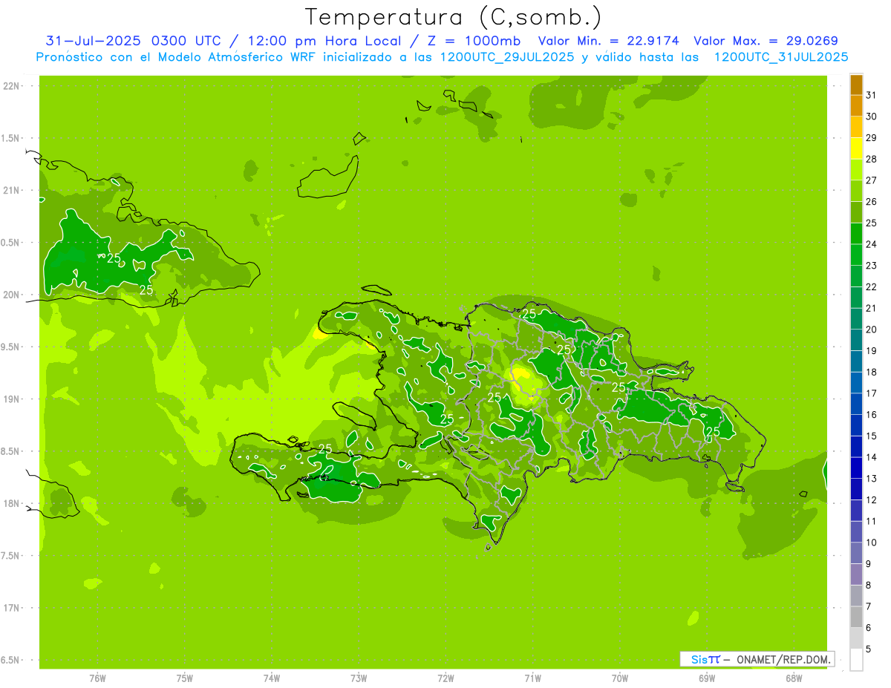Viewport: 891px width, 688px height.
Task: Click the 22N latitude axis label
Action: click(12, 86)
